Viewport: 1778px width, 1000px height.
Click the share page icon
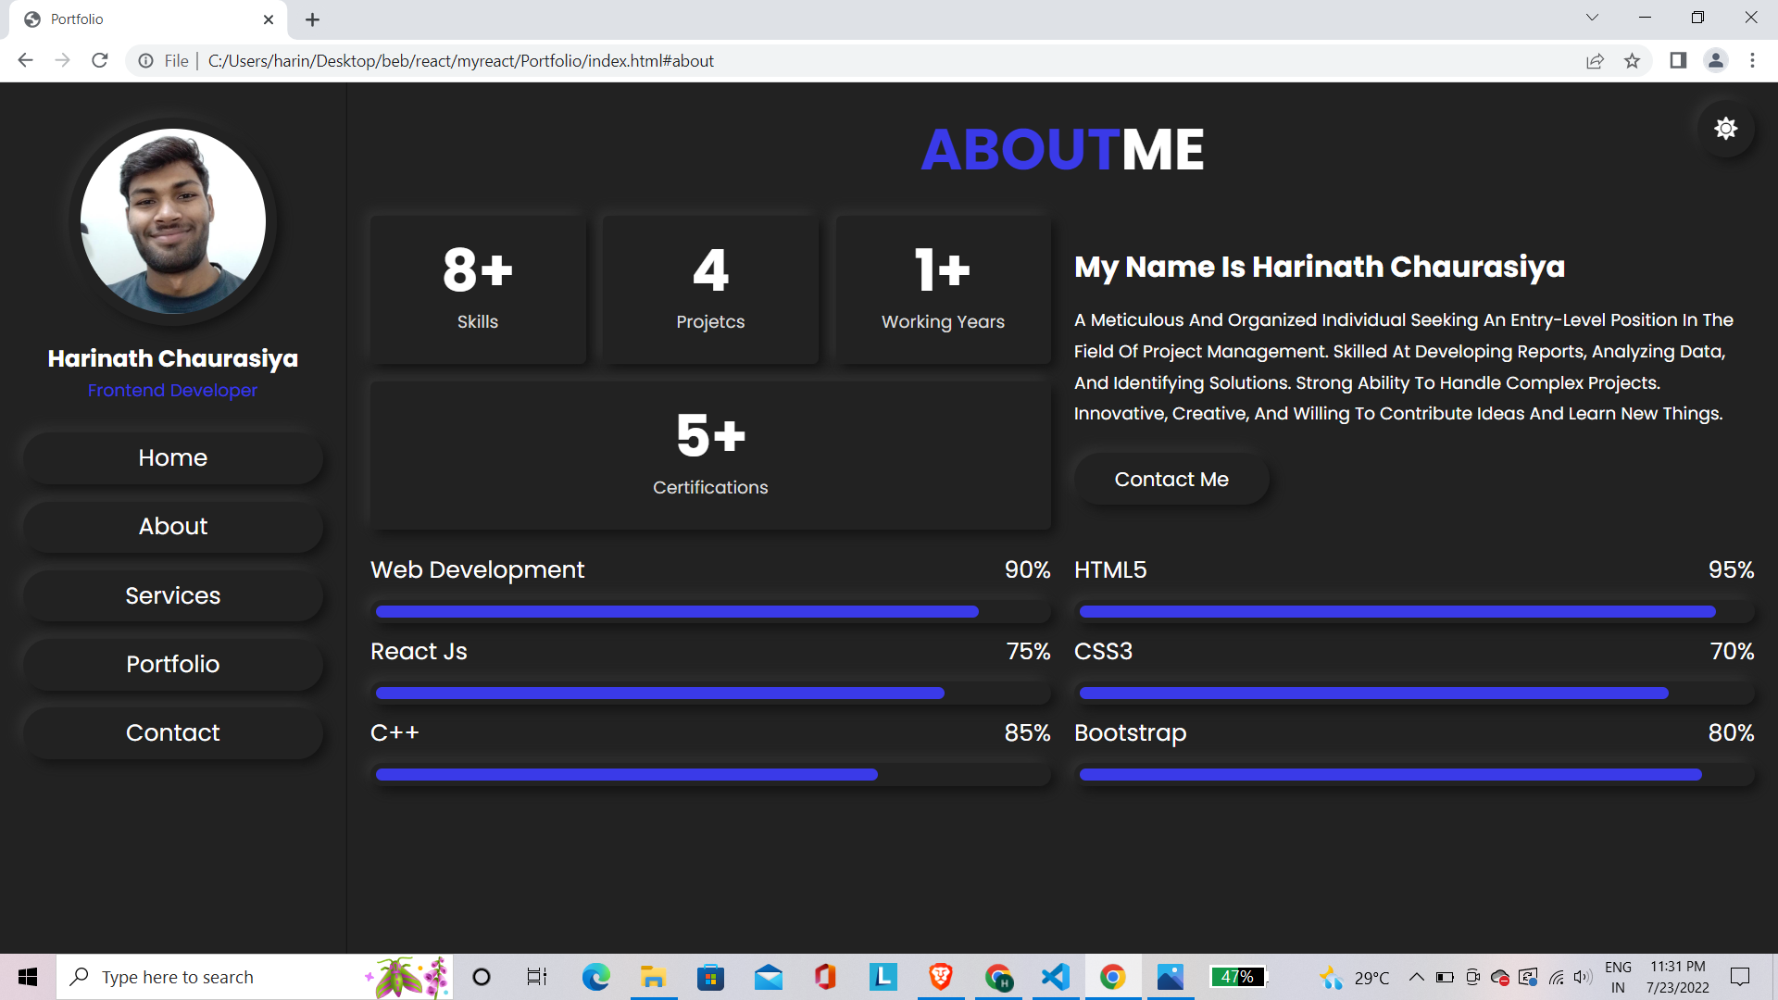coord(1595,61)
